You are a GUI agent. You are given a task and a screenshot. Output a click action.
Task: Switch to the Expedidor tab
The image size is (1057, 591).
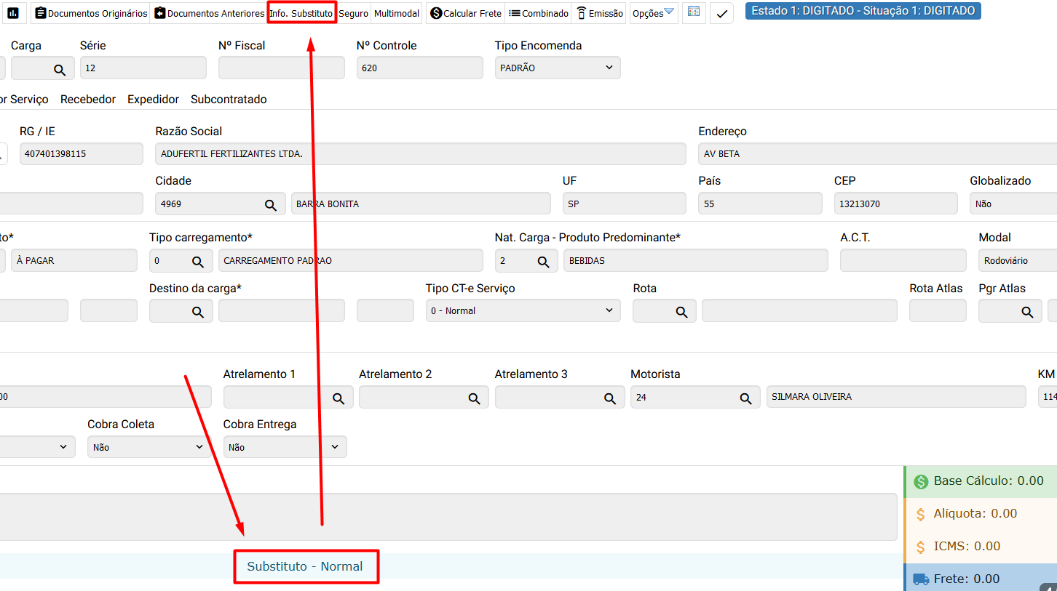coord(153,100)
